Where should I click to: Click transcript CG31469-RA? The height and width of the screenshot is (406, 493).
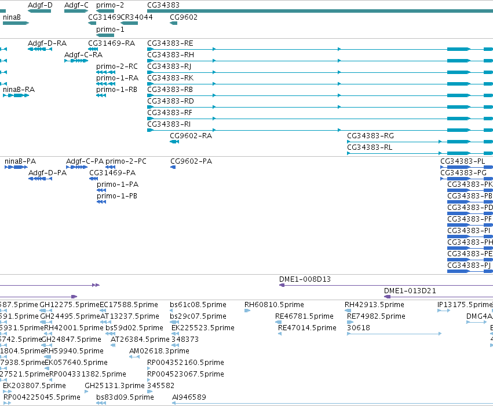(x=112, y=43)
